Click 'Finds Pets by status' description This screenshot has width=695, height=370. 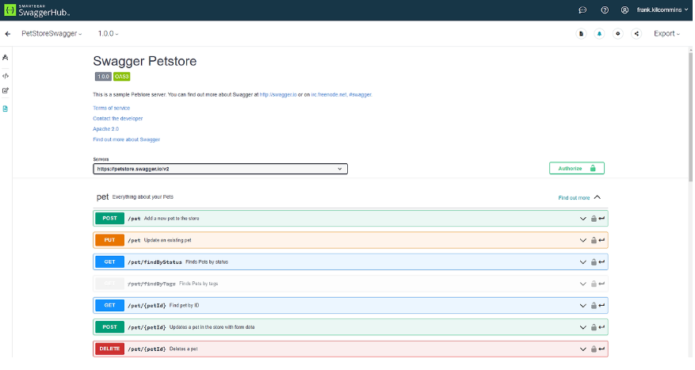pos(207,262)
